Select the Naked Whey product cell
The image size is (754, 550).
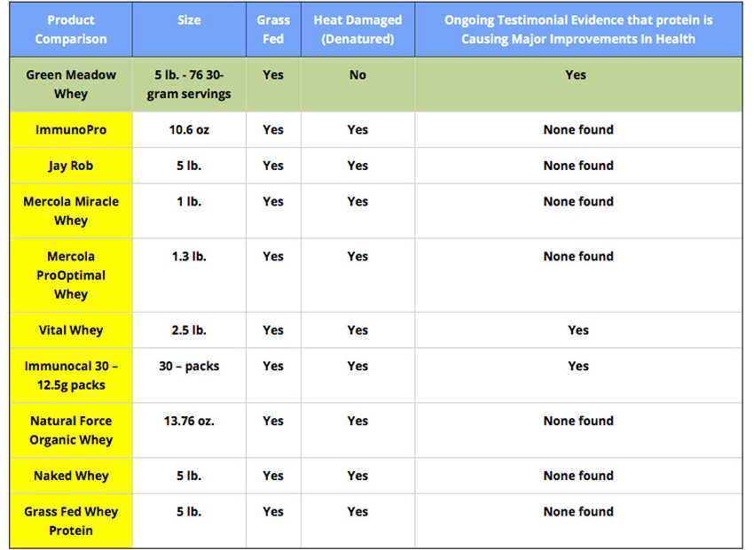coord(71,476)
